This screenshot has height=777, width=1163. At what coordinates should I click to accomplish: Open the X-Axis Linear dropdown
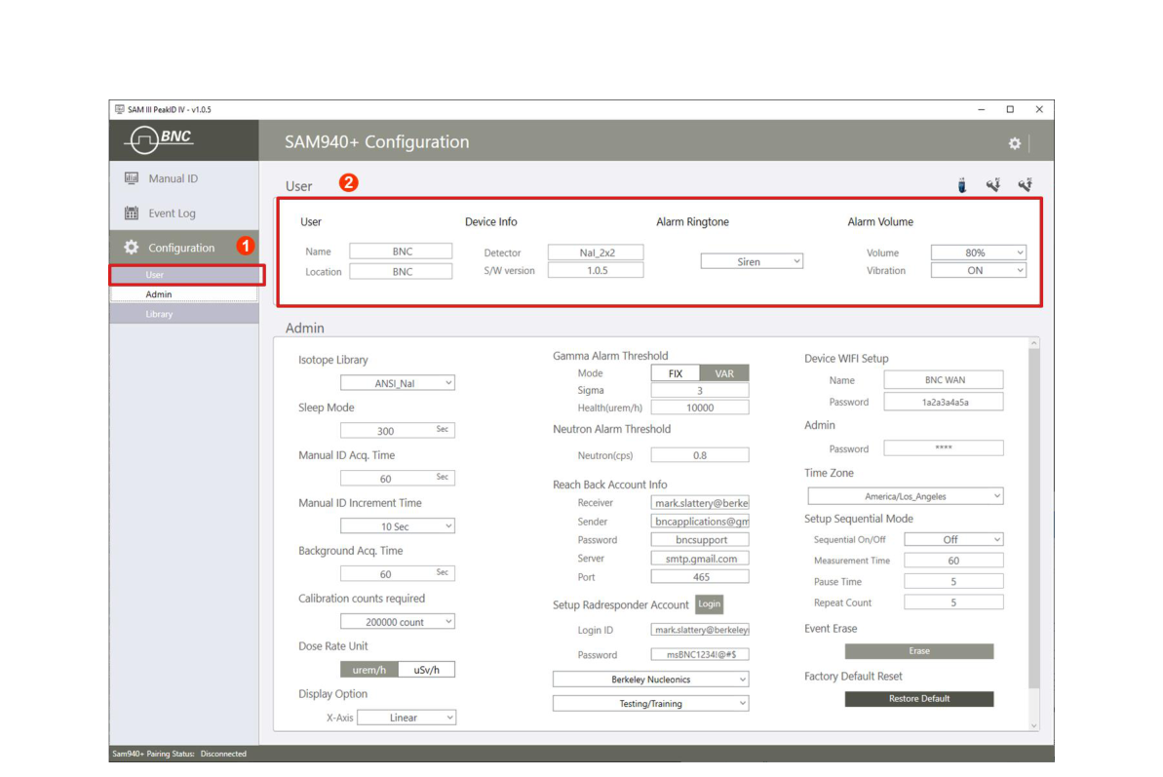tap(407, 717)
